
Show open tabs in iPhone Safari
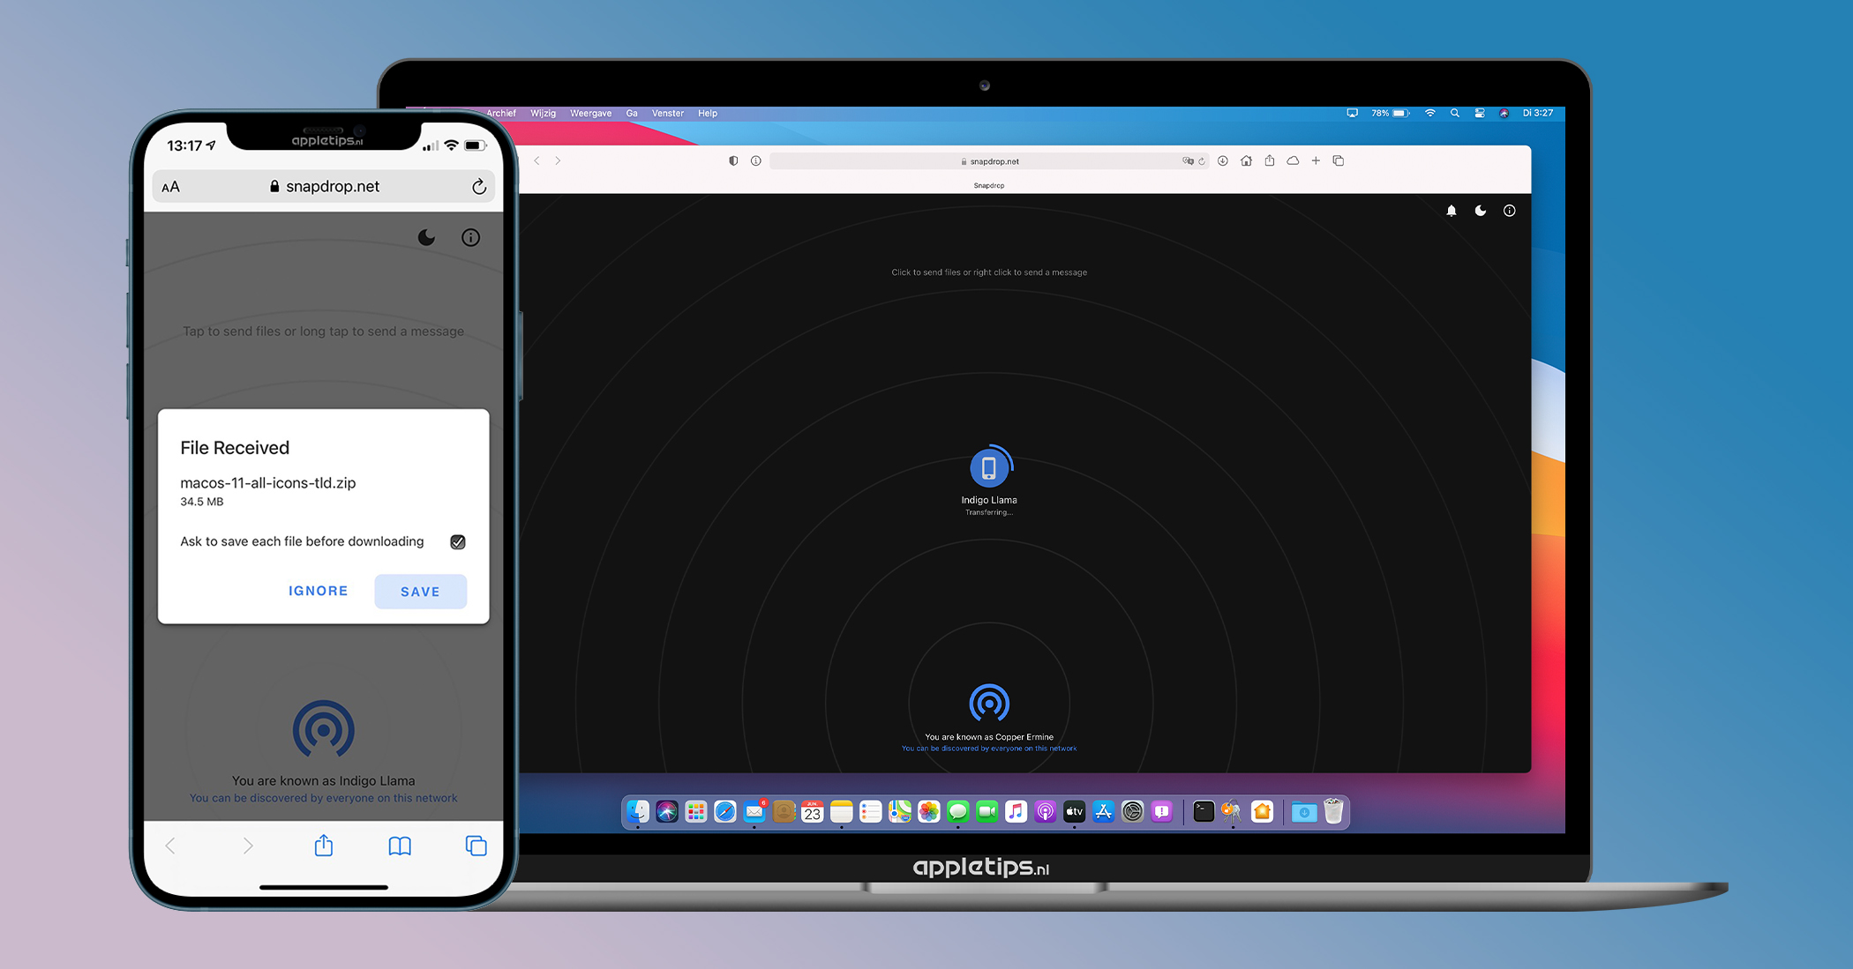click(x=475, y=846)
